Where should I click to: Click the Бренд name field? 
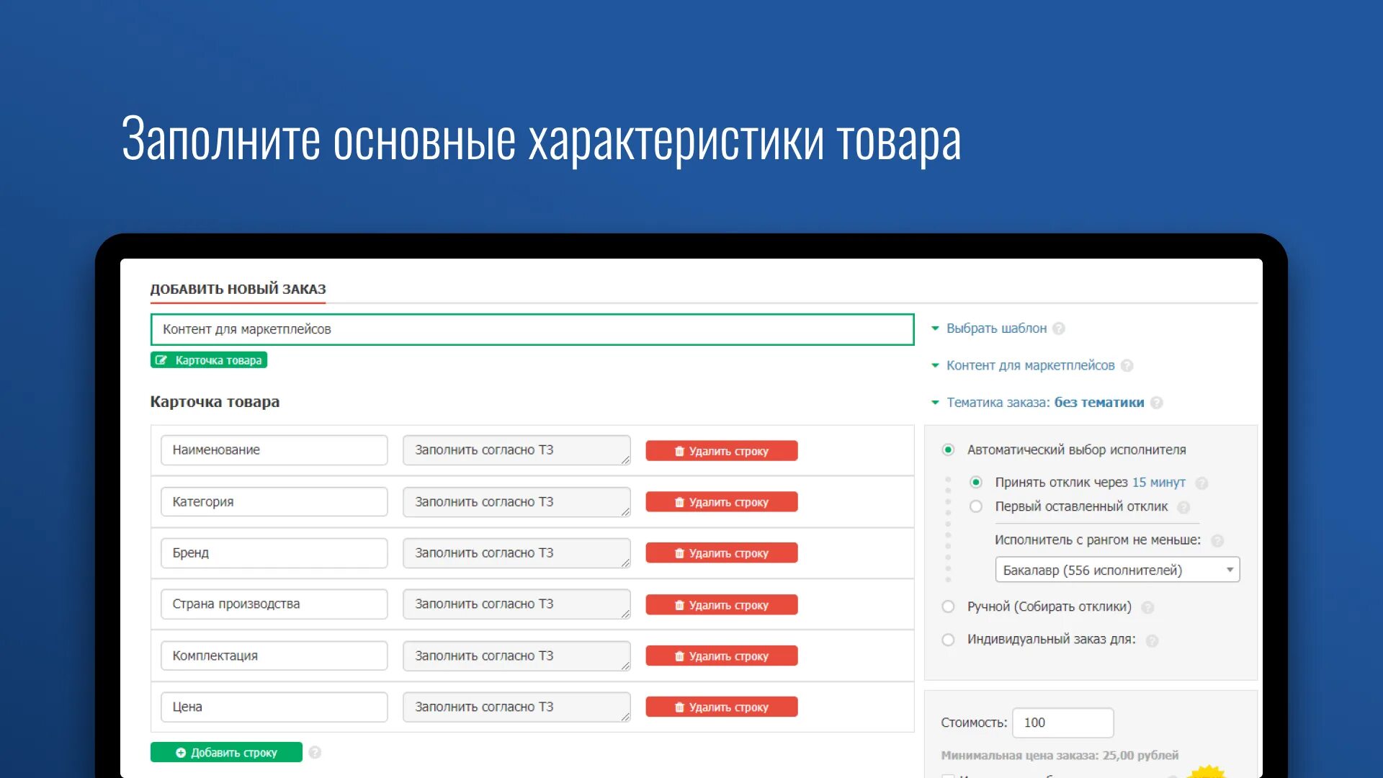click(x=274, y=553)
